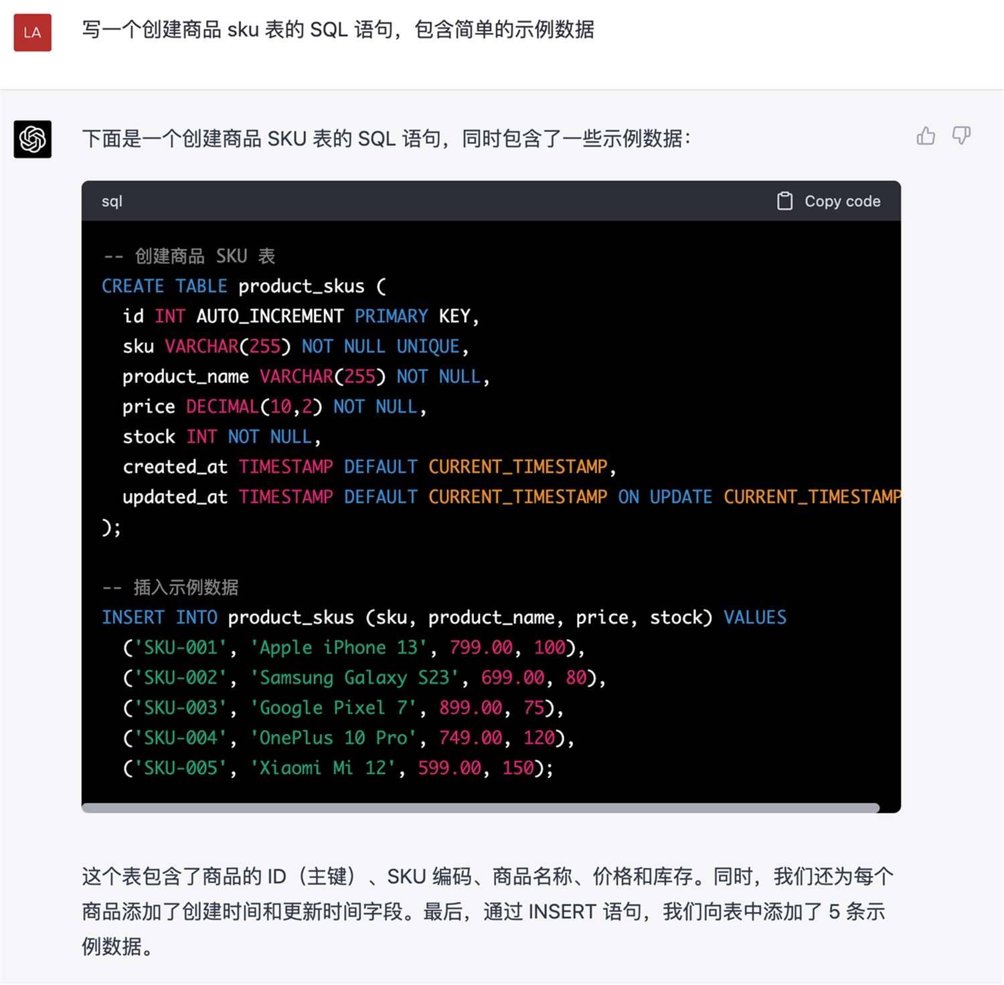
Task: Click the 'SKU-002' Samsung Galaxy S23 row
Action: (x=364, y=678)
